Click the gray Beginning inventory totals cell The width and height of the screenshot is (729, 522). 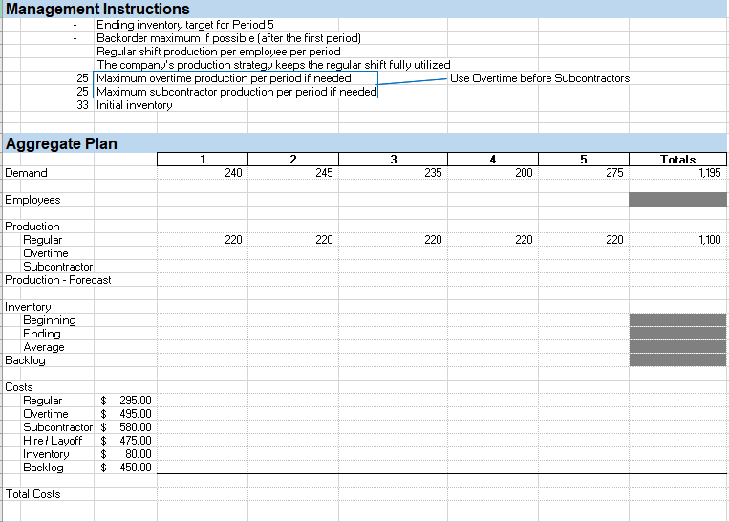click(677, 320)
